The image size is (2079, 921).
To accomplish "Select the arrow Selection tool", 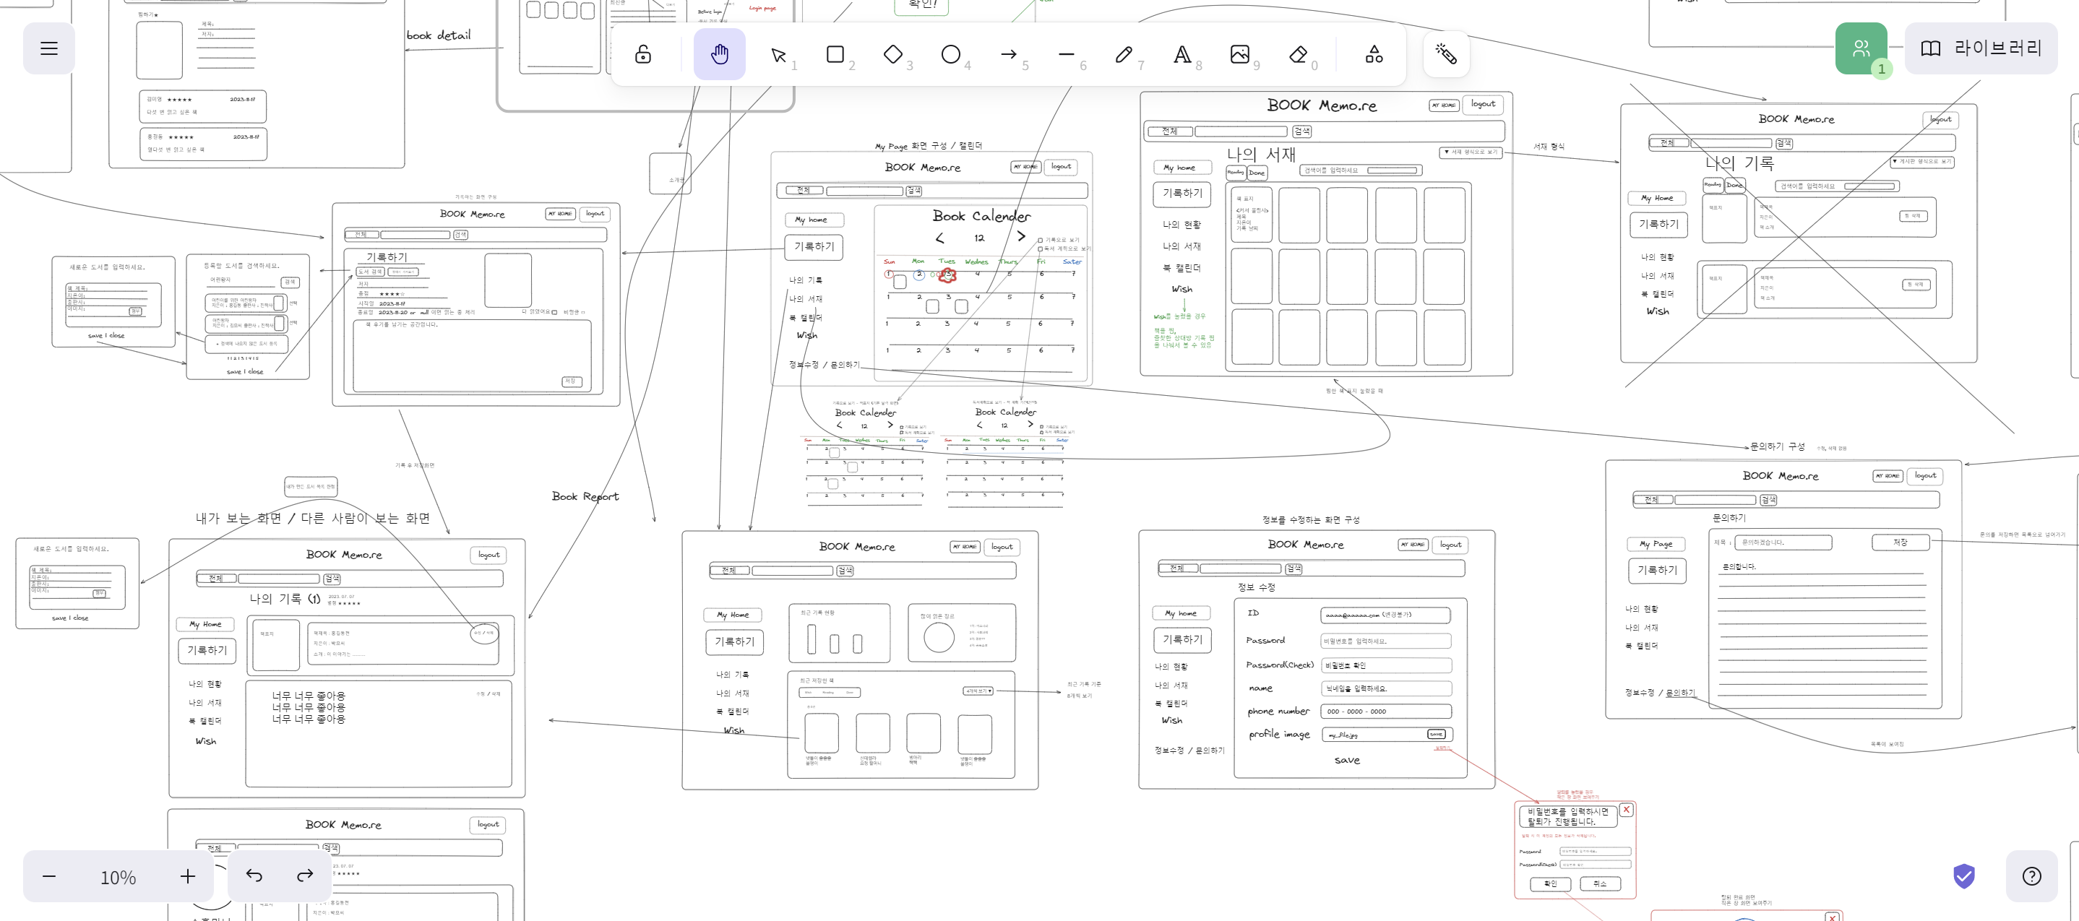I will [778, 54].
